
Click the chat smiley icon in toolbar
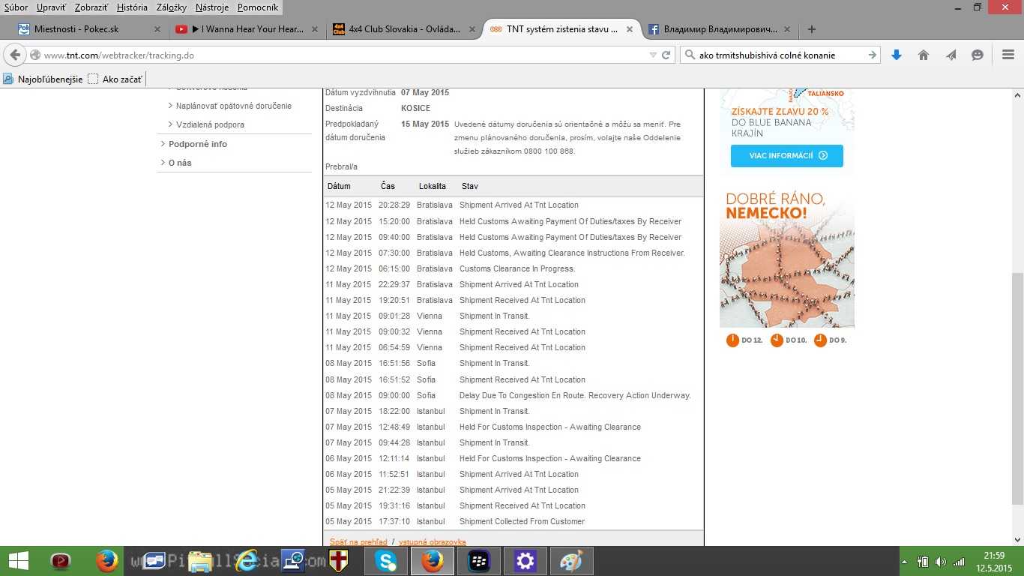pyautogui.click(x=978, y=55)
